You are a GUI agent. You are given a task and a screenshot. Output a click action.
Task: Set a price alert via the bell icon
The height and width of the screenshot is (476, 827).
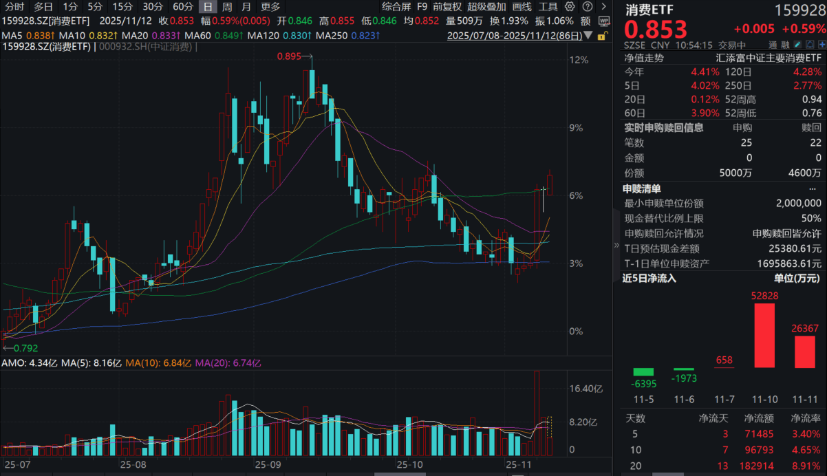(810, 44)
